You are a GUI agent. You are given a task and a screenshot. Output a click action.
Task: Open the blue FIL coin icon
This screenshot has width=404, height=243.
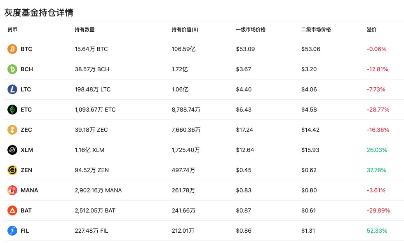[12, 231]
